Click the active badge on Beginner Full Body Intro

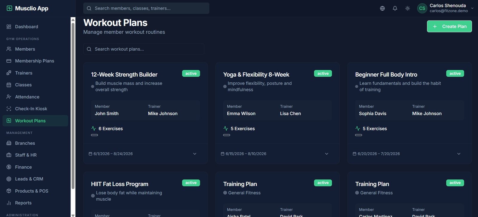click(455, 74)
